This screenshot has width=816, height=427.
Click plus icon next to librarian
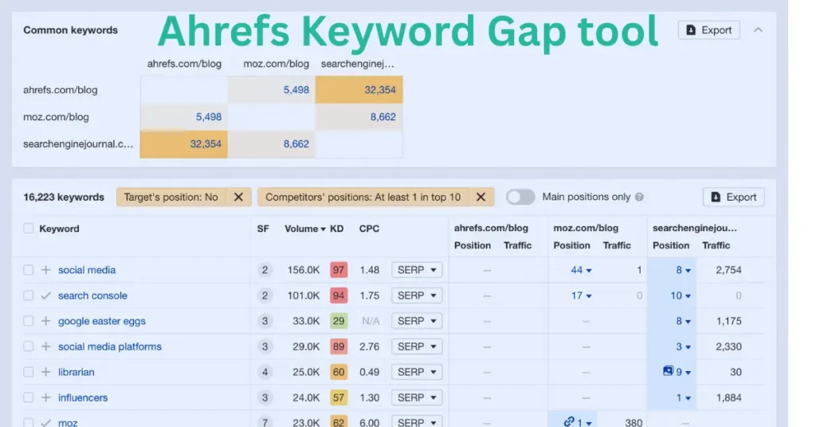point(45,372)
